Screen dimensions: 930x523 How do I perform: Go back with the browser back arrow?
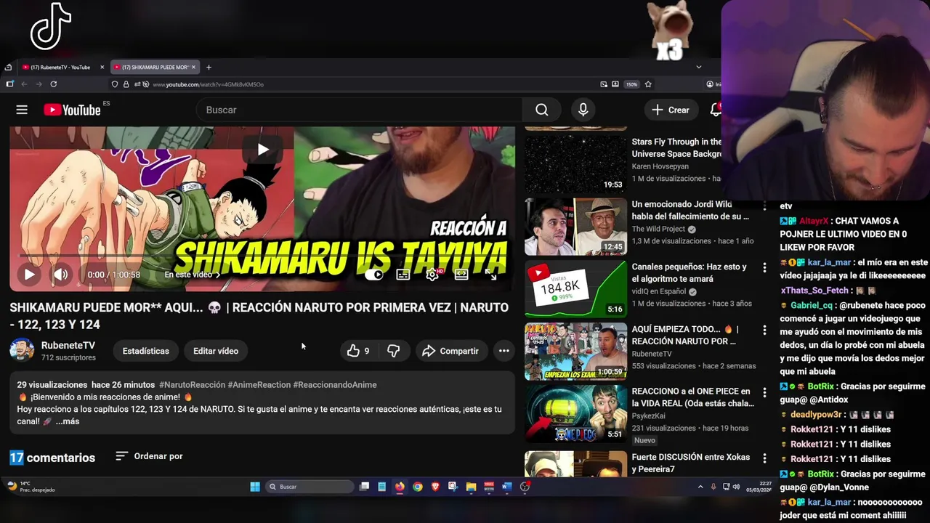[24, 84]
